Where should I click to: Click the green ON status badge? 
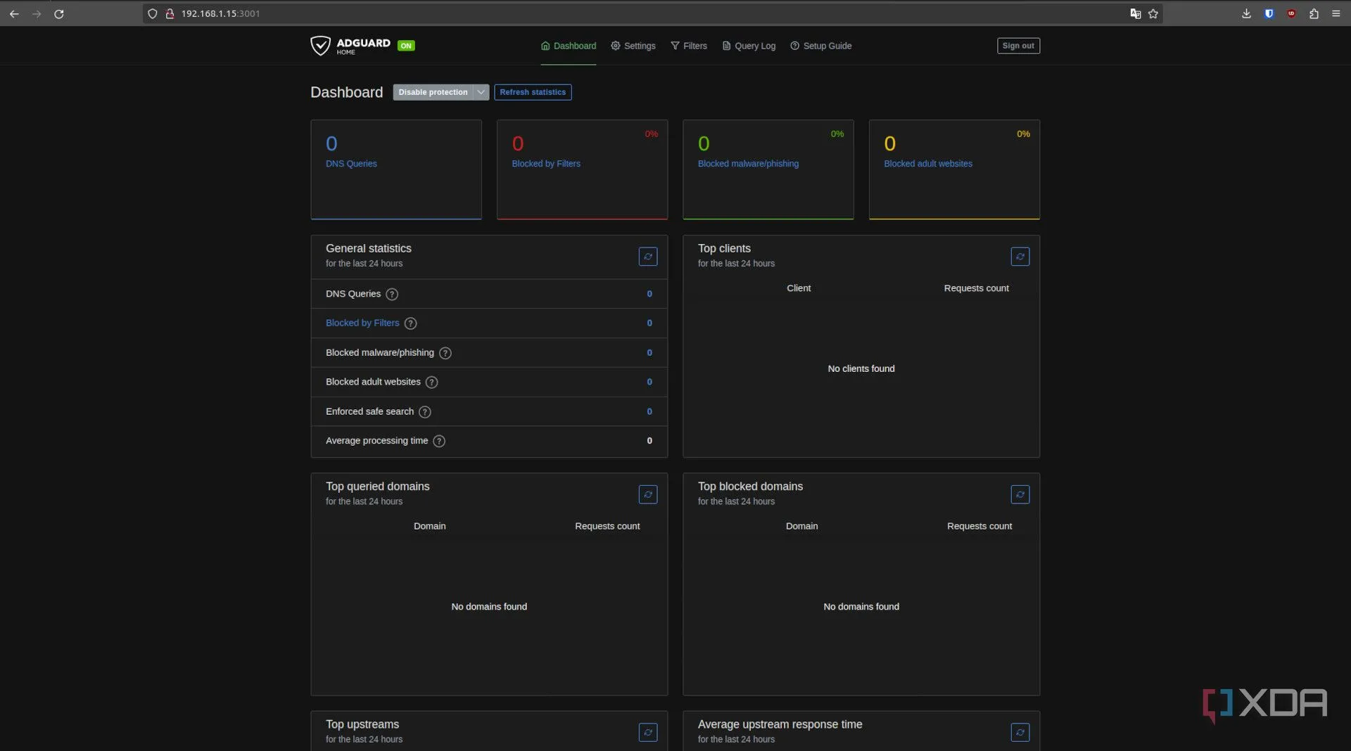[406, 46]
